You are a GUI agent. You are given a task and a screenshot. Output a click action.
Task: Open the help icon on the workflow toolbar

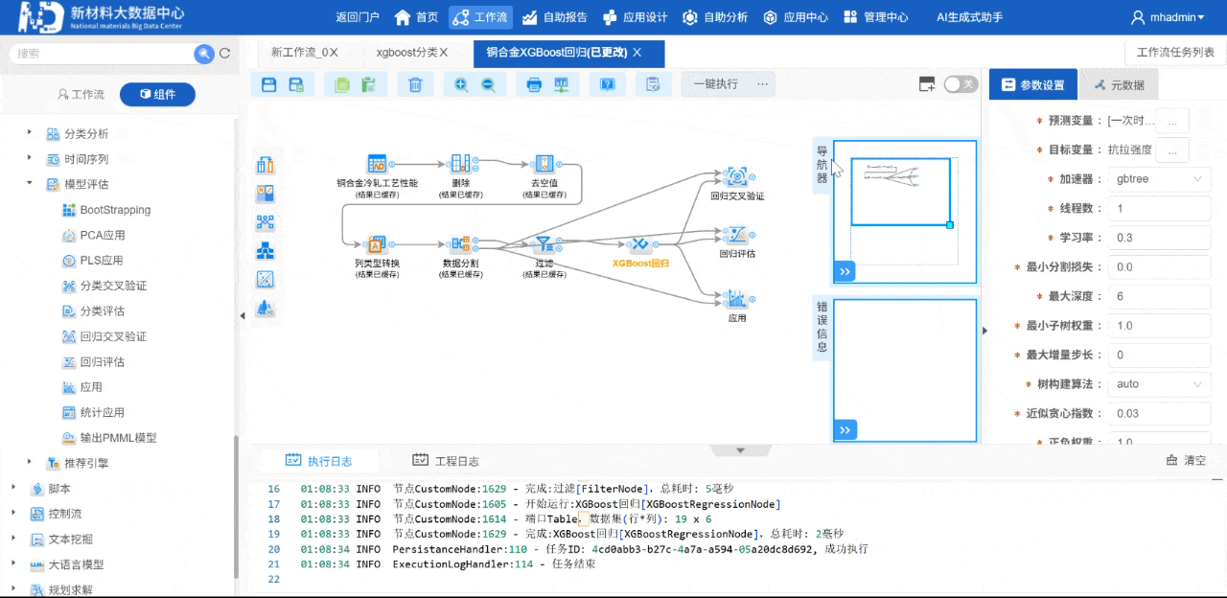608,84
